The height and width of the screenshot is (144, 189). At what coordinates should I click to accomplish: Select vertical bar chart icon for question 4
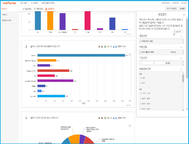(99, 118)
